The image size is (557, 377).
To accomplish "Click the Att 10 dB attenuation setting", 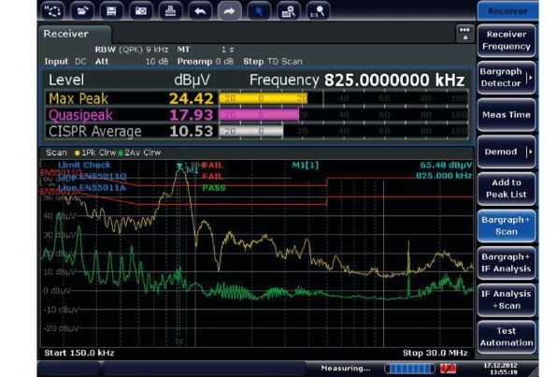I will pyautogui.click(x=132, y=61).
